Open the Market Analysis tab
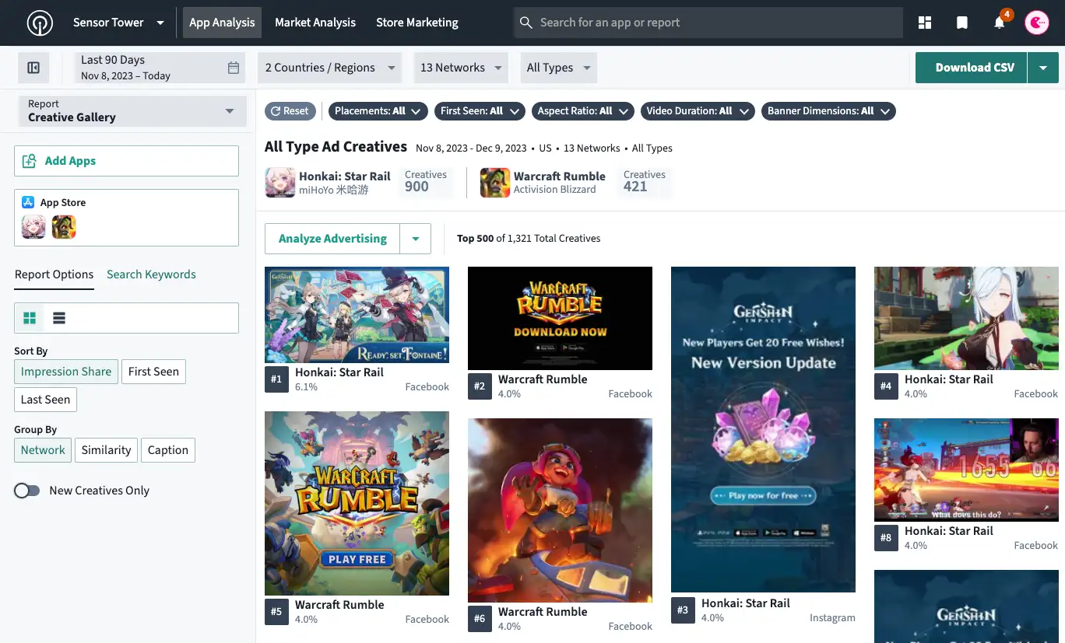 click(315, 23)
